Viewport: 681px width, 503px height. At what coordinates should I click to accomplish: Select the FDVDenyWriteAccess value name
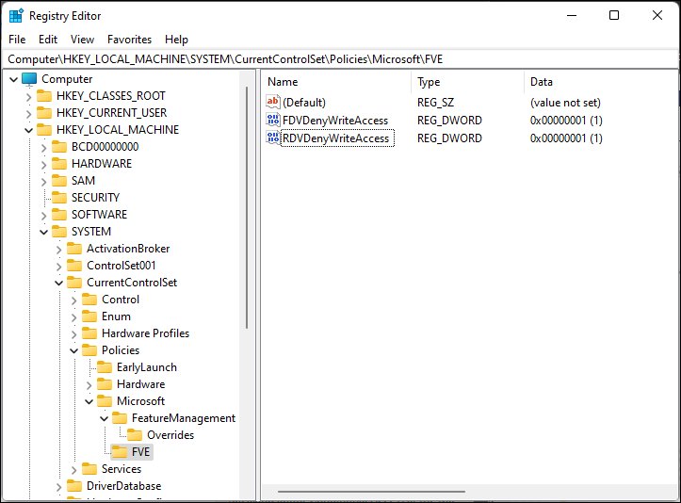tap(335, 121)
